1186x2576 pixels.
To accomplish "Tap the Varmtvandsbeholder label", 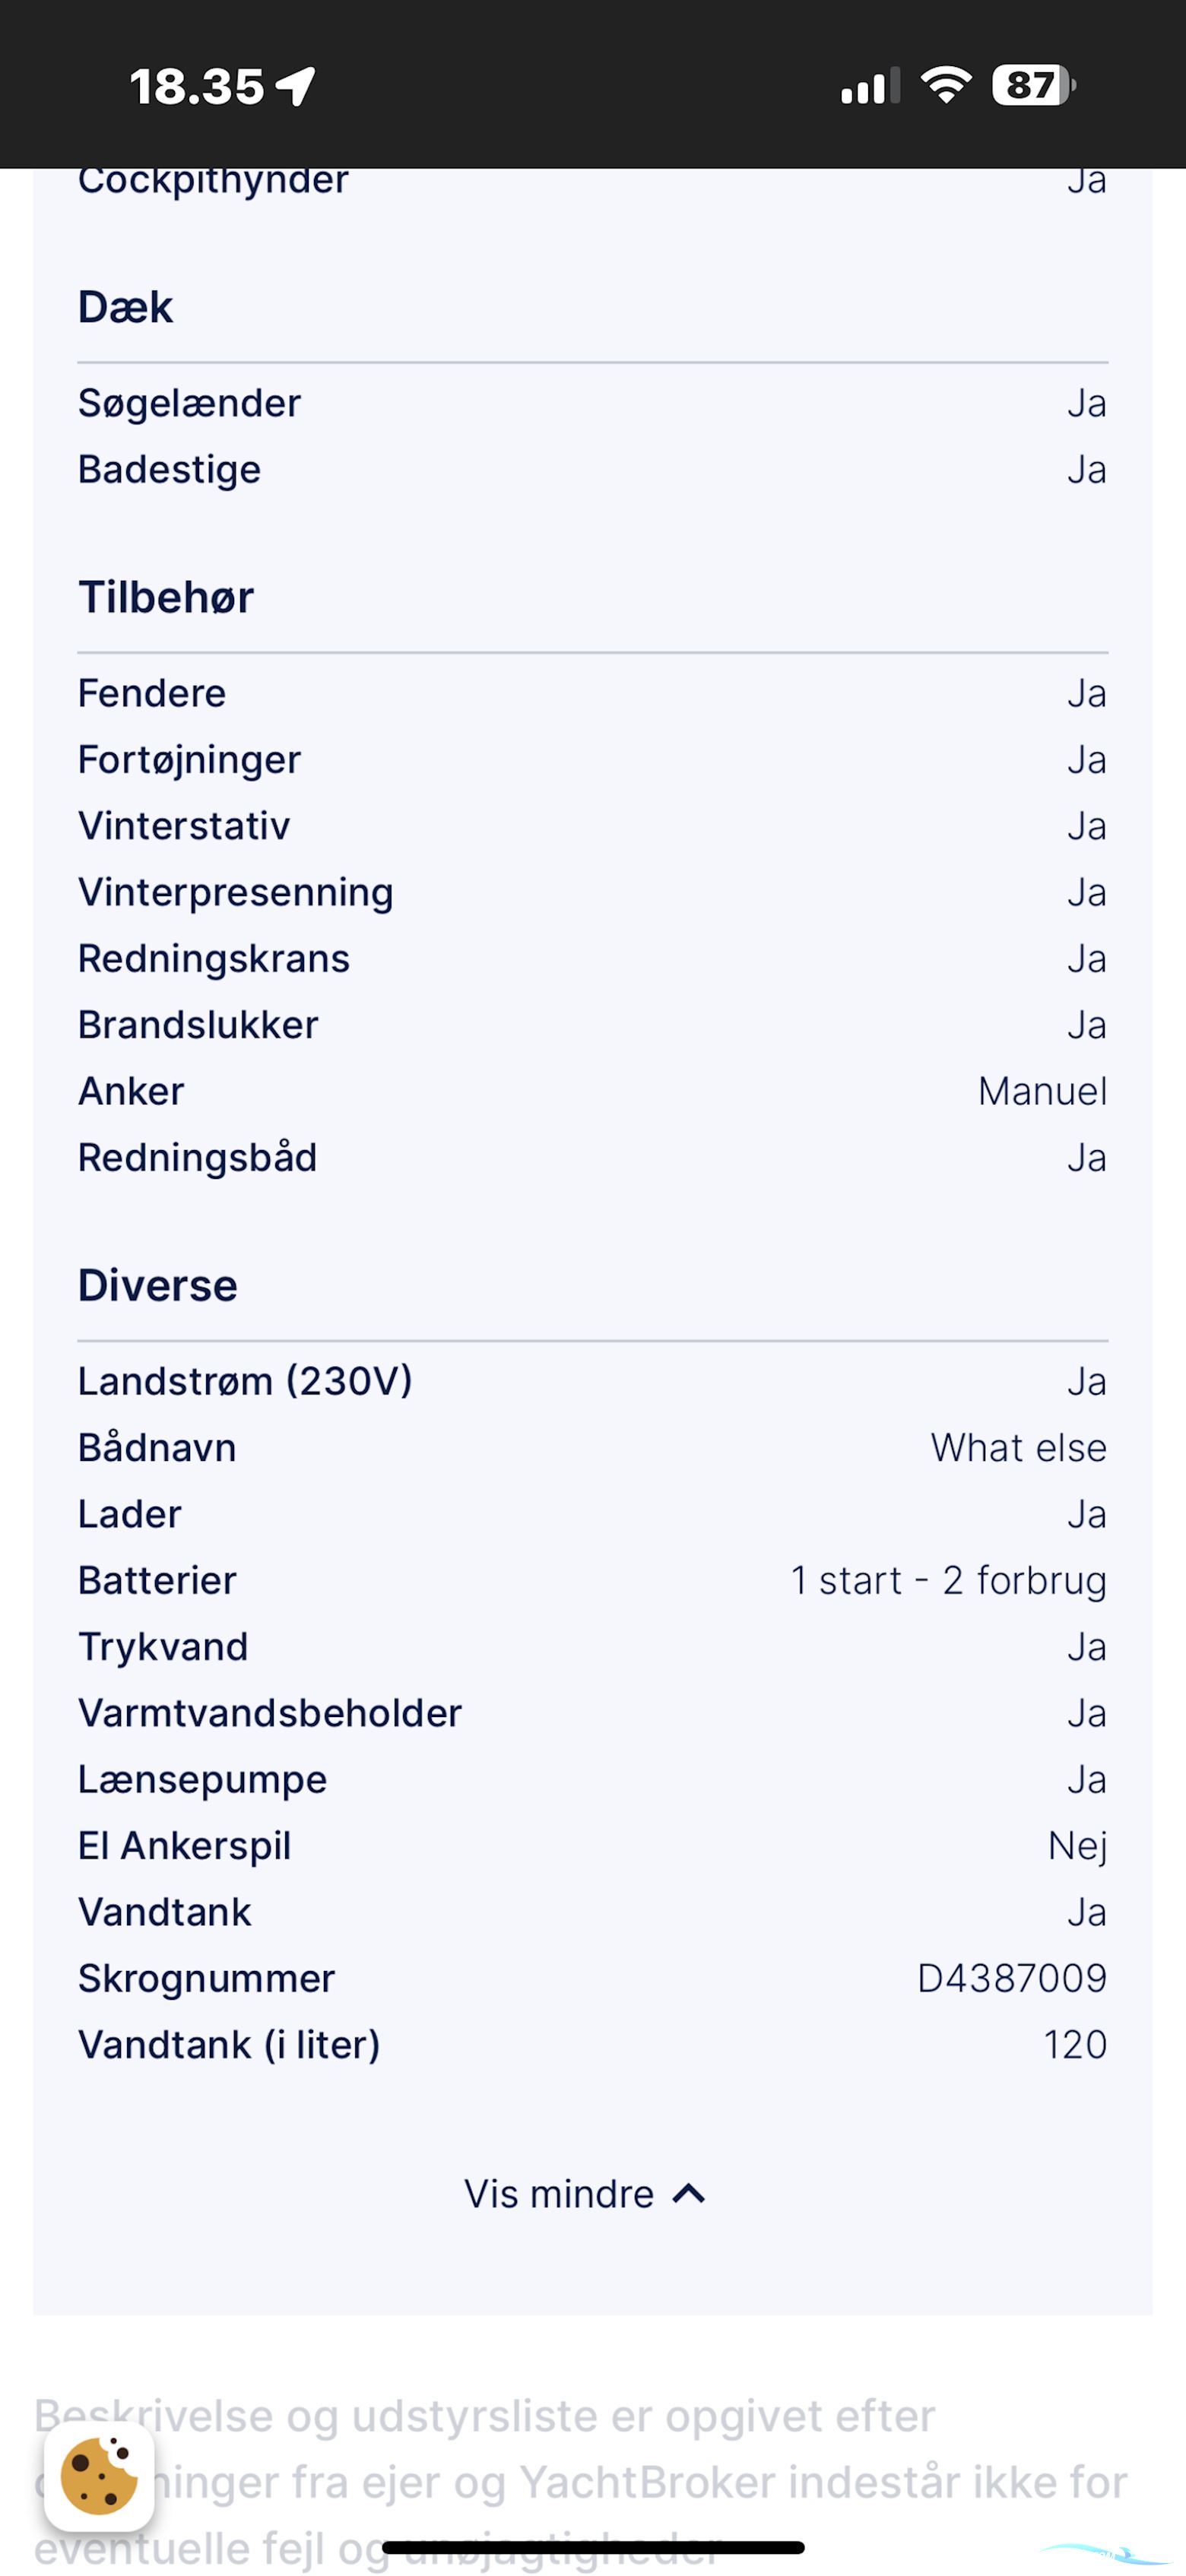I will 270,1714.
